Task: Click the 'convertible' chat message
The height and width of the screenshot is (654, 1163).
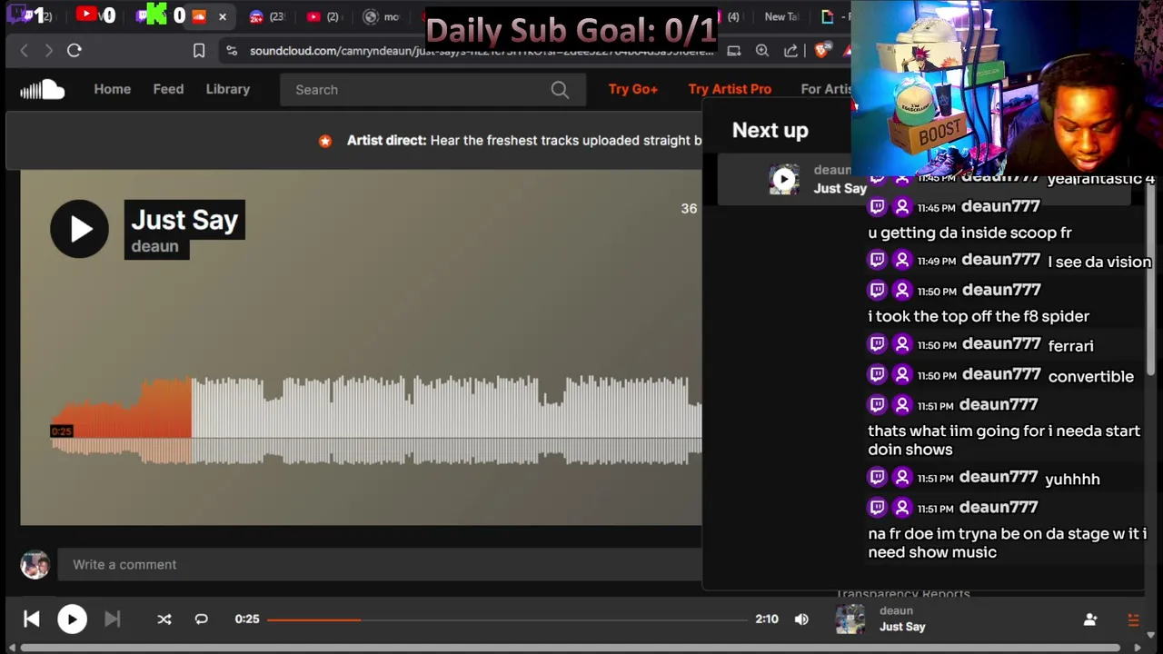Action: coord(1090,376)
